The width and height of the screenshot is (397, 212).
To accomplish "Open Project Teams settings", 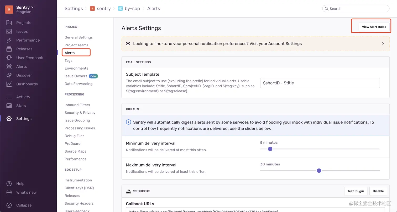I will pyautogui.click(x=76, y=45).
